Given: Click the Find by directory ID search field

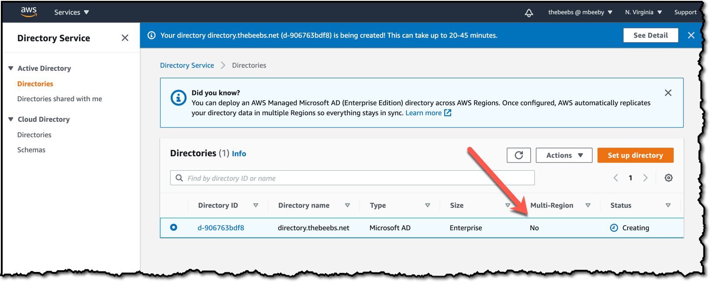Looking at the screenshot, I should [x=352, y=178].
